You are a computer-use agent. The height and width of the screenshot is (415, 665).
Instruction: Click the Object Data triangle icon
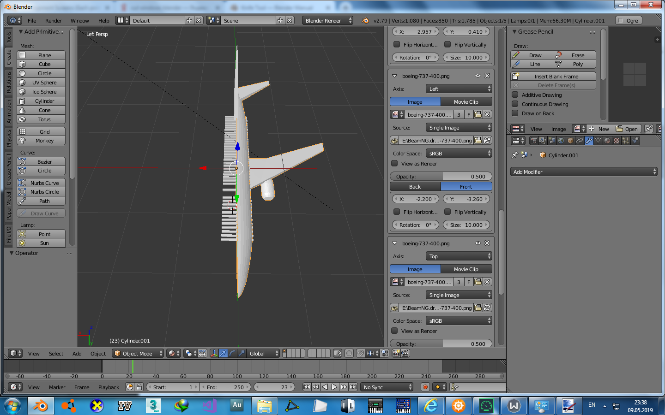598,141
